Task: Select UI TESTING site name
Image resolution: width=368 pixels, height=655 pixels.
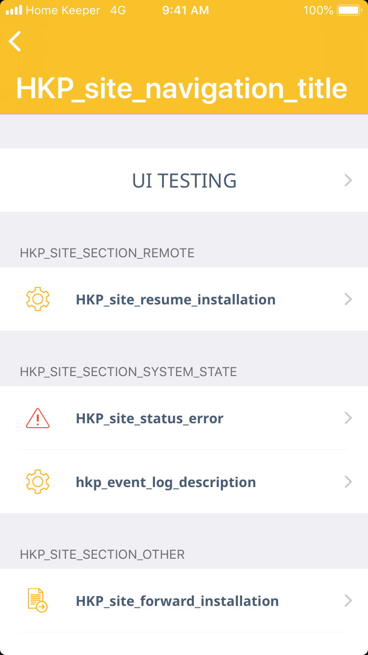Action: [x=184, y=181]
